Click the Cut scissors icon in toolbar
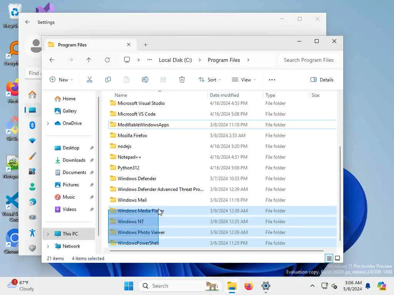 pos(89,80)
